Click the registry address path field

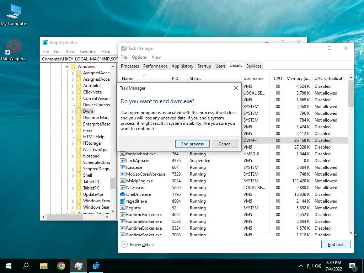[x=80, y=59]
